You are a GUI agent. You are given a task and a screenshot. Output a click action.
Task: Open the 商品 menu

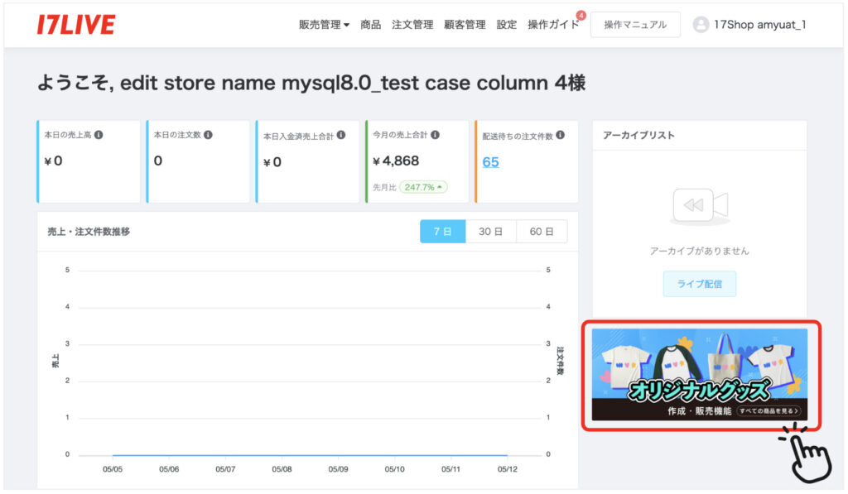point(370,25)
